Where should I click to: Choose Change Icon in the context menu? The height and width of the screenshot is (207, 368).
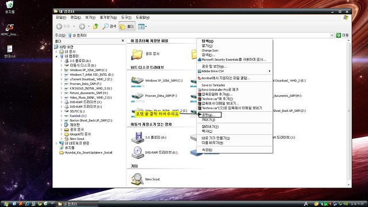click(235, 50)
